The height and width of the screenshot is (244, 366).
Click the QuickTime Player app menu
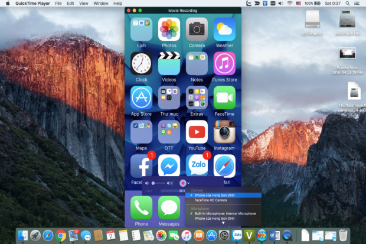click(33, 4)
